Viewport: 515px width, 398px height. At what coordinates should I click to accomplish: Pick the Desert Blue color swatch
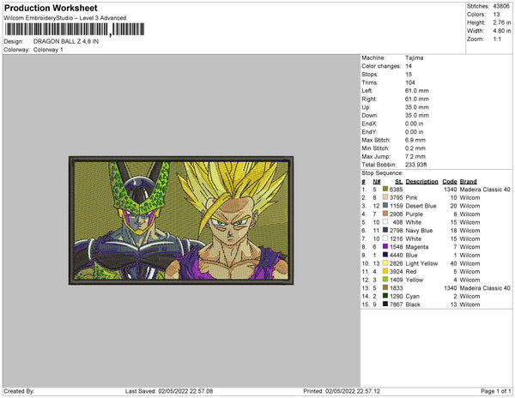tap(385, 205)
